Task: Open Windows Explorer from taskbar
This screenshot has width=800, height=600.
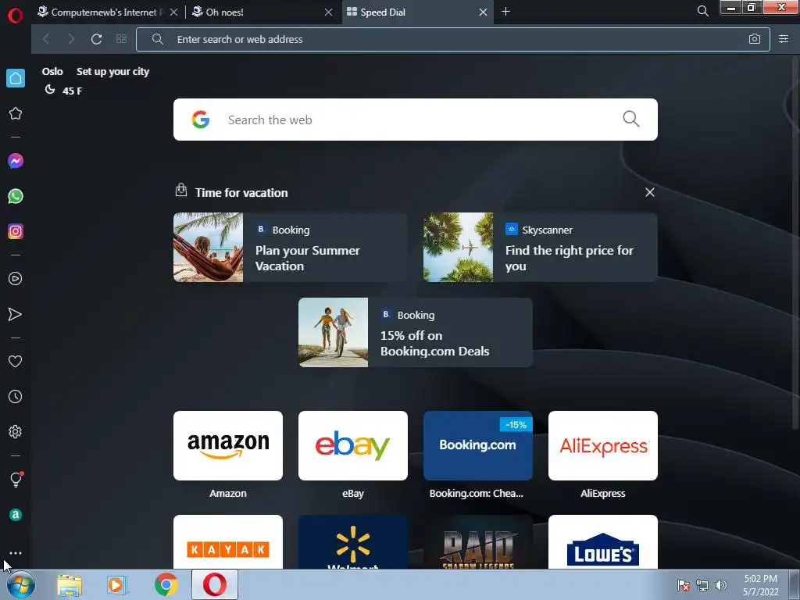Action: point(70,585)
